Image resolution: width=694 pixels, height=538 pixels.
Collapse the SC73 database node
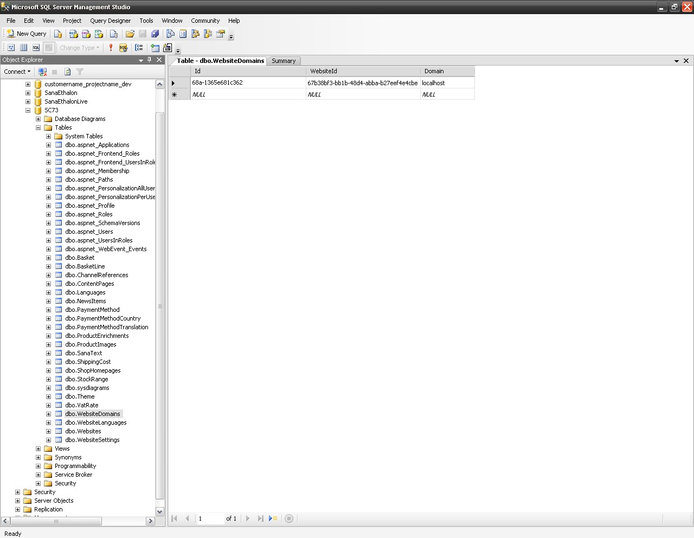coord(28,110)
